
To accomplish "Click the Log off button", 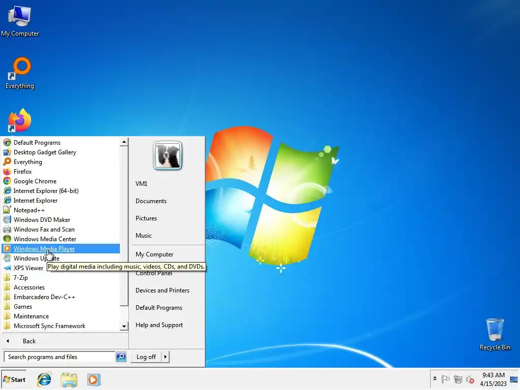I will (146, 357).
